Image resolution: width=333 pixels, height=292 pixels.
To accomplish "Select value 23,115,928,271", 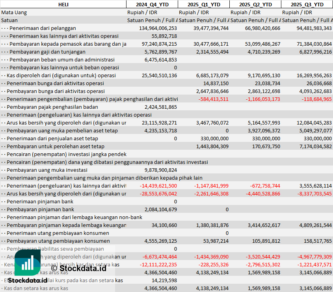I will coord(159,123).
